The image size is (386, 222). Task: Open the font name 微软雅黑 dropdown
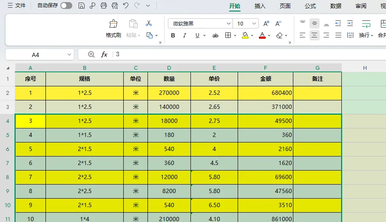pos(229,24)
